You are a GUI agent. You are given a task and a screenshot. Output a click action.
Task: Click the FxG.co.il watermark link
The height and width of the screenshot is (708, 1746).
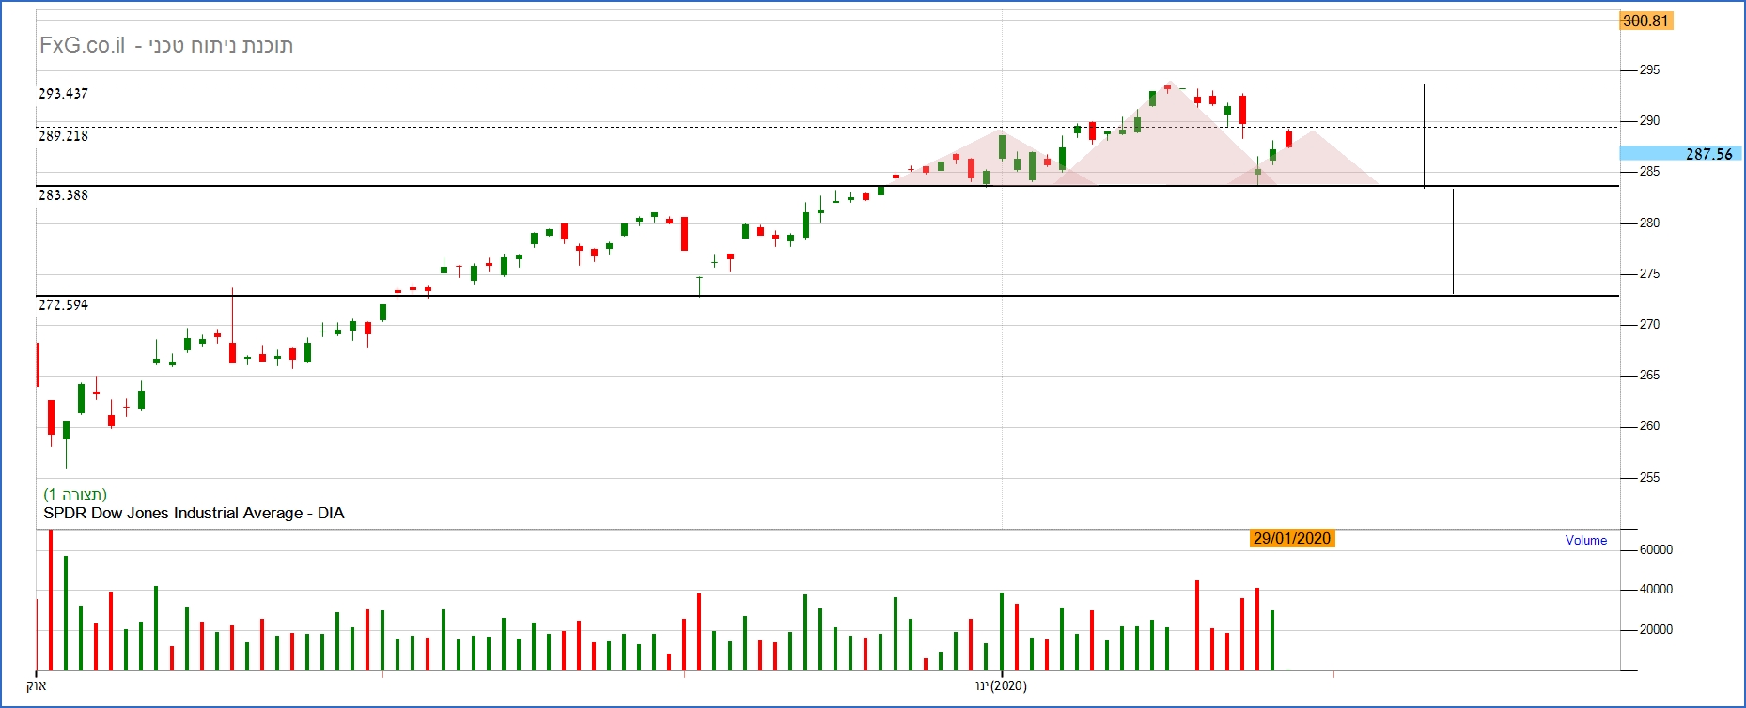(x=82, y=46)
